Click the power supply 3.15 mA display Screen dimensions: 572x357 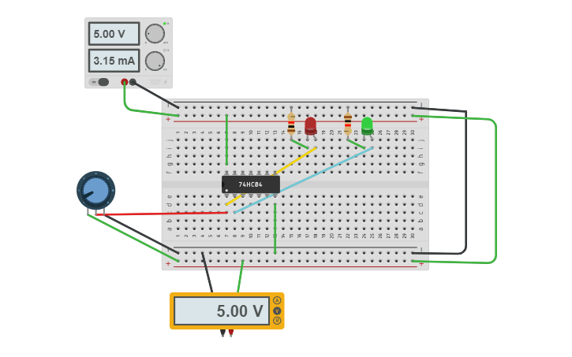pyautogui.click(x=114, y=61)
